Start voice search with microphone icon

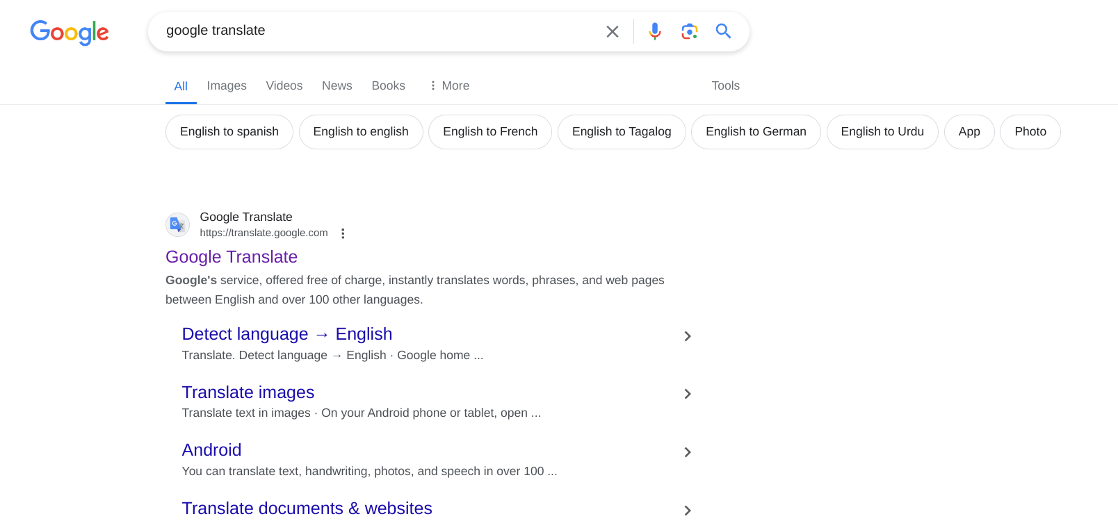coord(655,31)
